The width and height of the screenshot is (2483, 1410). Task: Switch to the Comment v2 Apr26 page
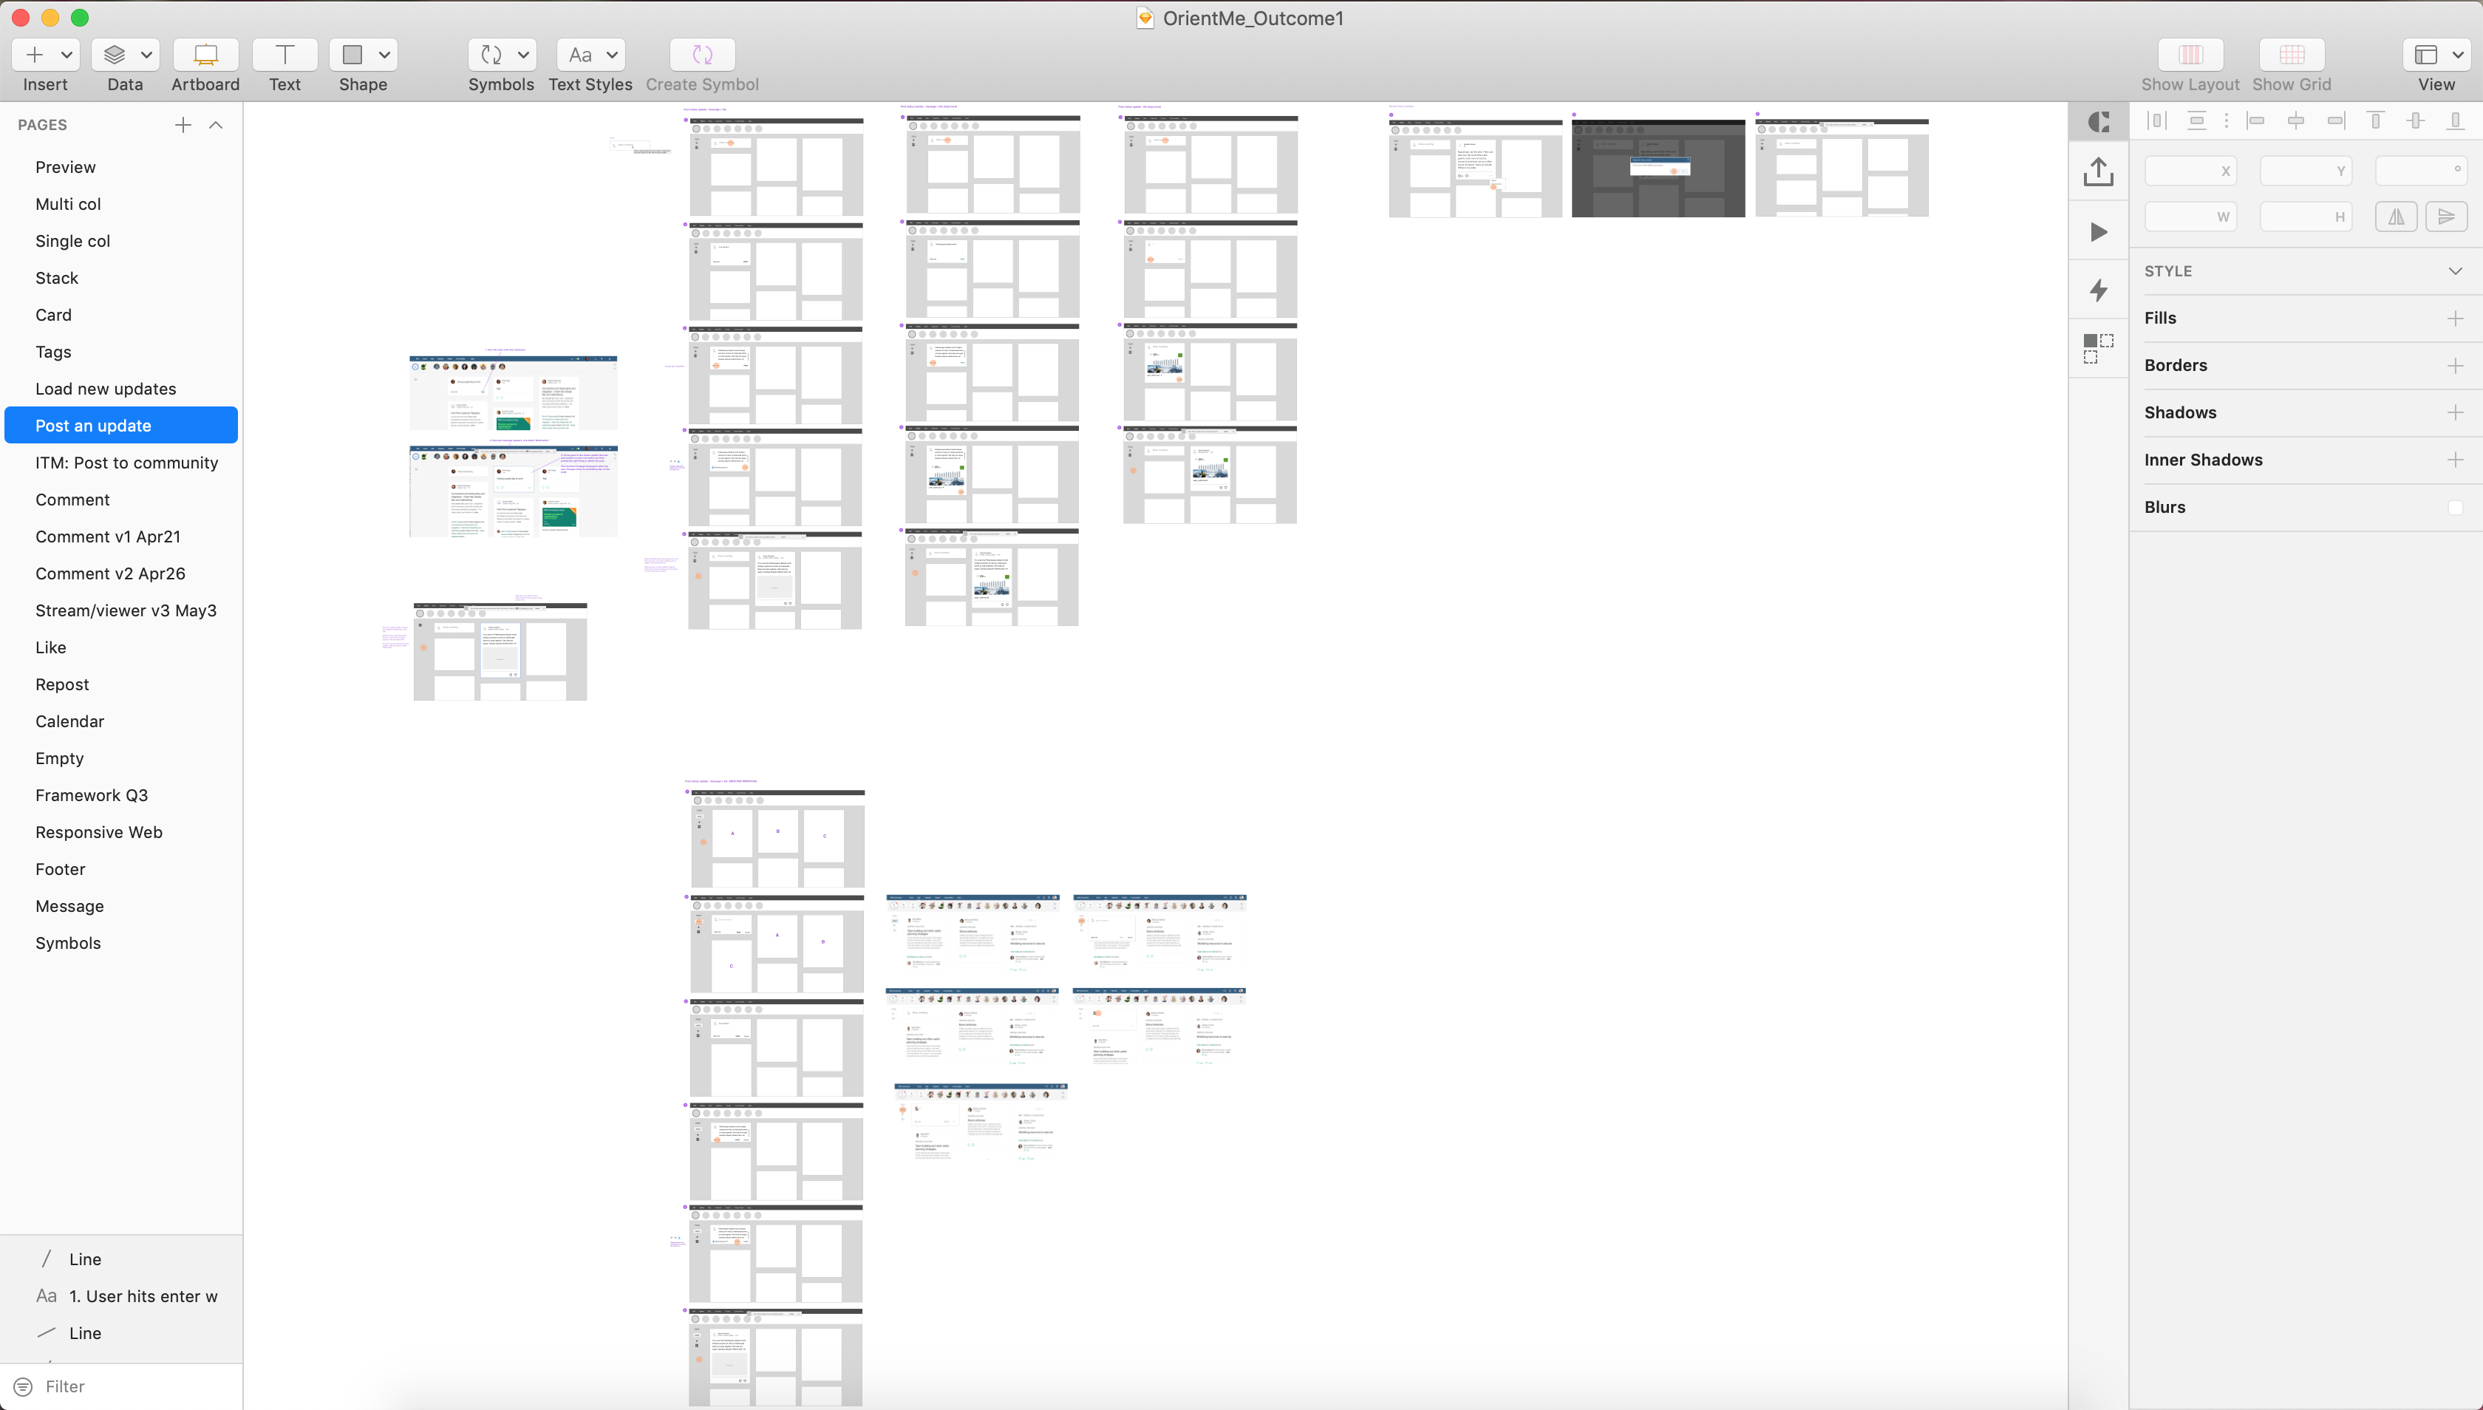point(110,573)
